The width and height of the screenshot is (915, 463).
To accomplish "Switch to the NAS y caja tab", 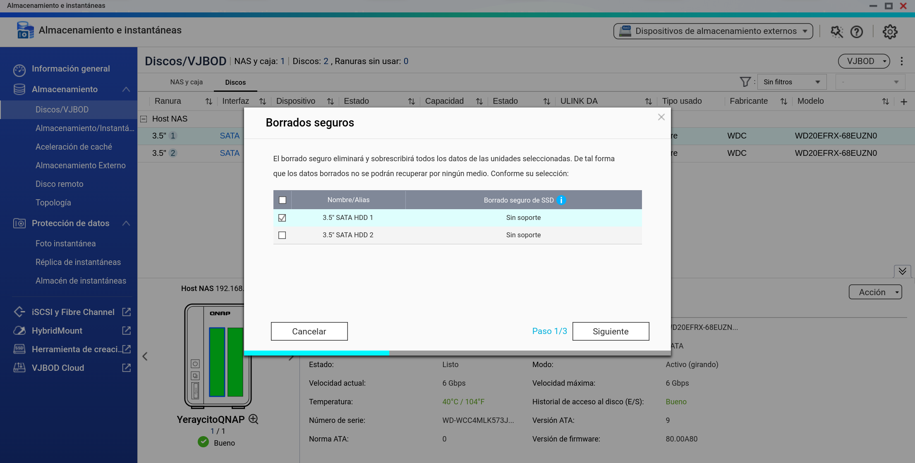I will 186,82.
